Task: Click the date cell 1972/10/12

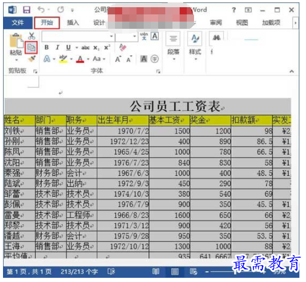Action: (x=123, y=247)
